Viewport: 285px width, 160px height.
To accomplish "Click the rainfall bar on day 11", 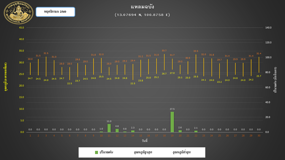I will [x=109, y=128].
